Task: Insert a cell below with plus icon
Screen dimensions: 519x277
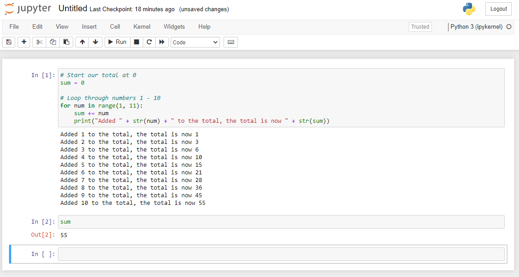Action: [x=24, y=42]
